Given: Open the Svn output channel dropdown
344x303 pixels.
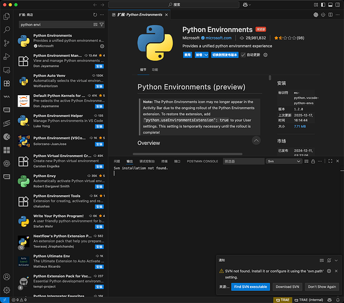Looking at the screenshot, I should [283, 161].
